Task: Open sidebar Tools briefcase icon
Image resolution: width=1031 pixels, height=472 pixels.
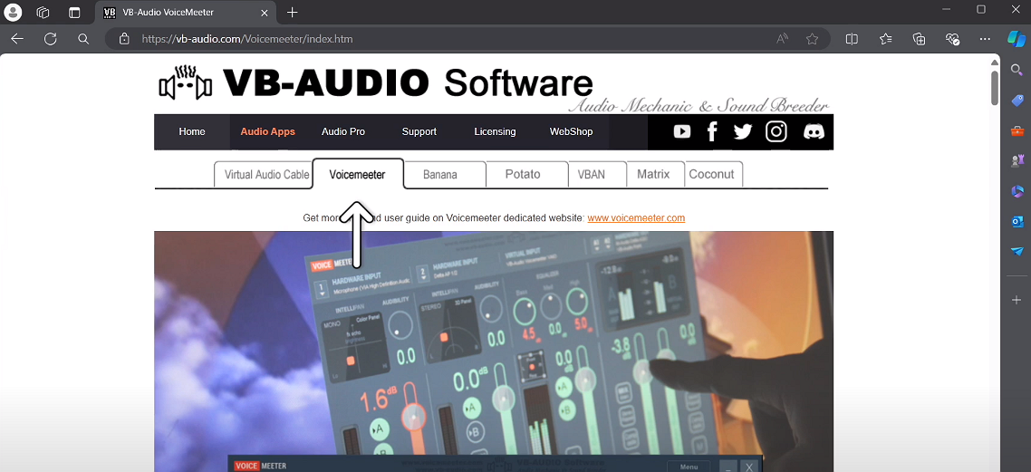Action: [1017, 130]
